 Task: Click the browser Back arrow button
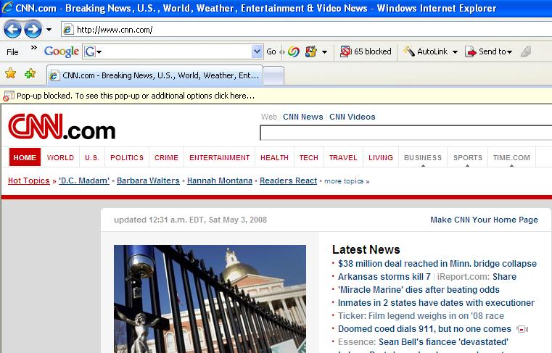pyautogui.click(x=13, y=30)
